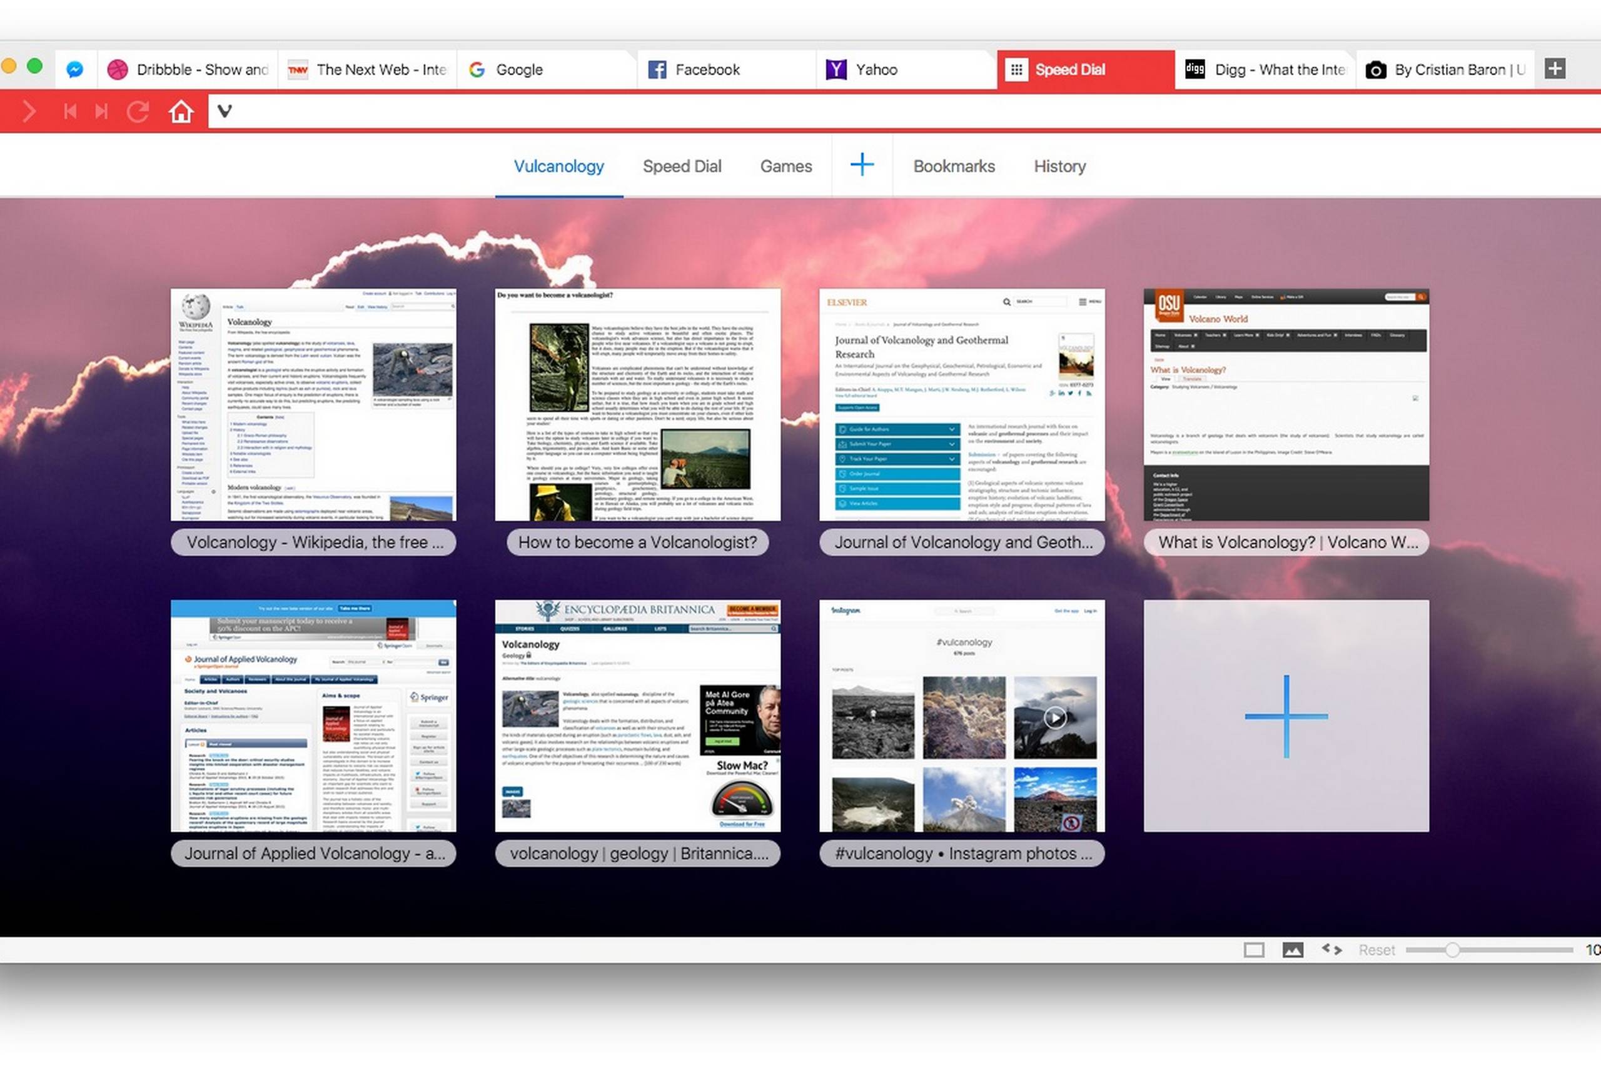Open the pinned Messenger tab
The width and height of the screenshot is (1601, 1067).
75,69
